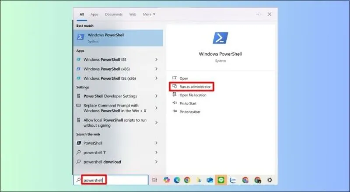Select 'Windows PowerShell ISE' result text
The width and height of the screenshot is (350, 192).
(105, 60)
